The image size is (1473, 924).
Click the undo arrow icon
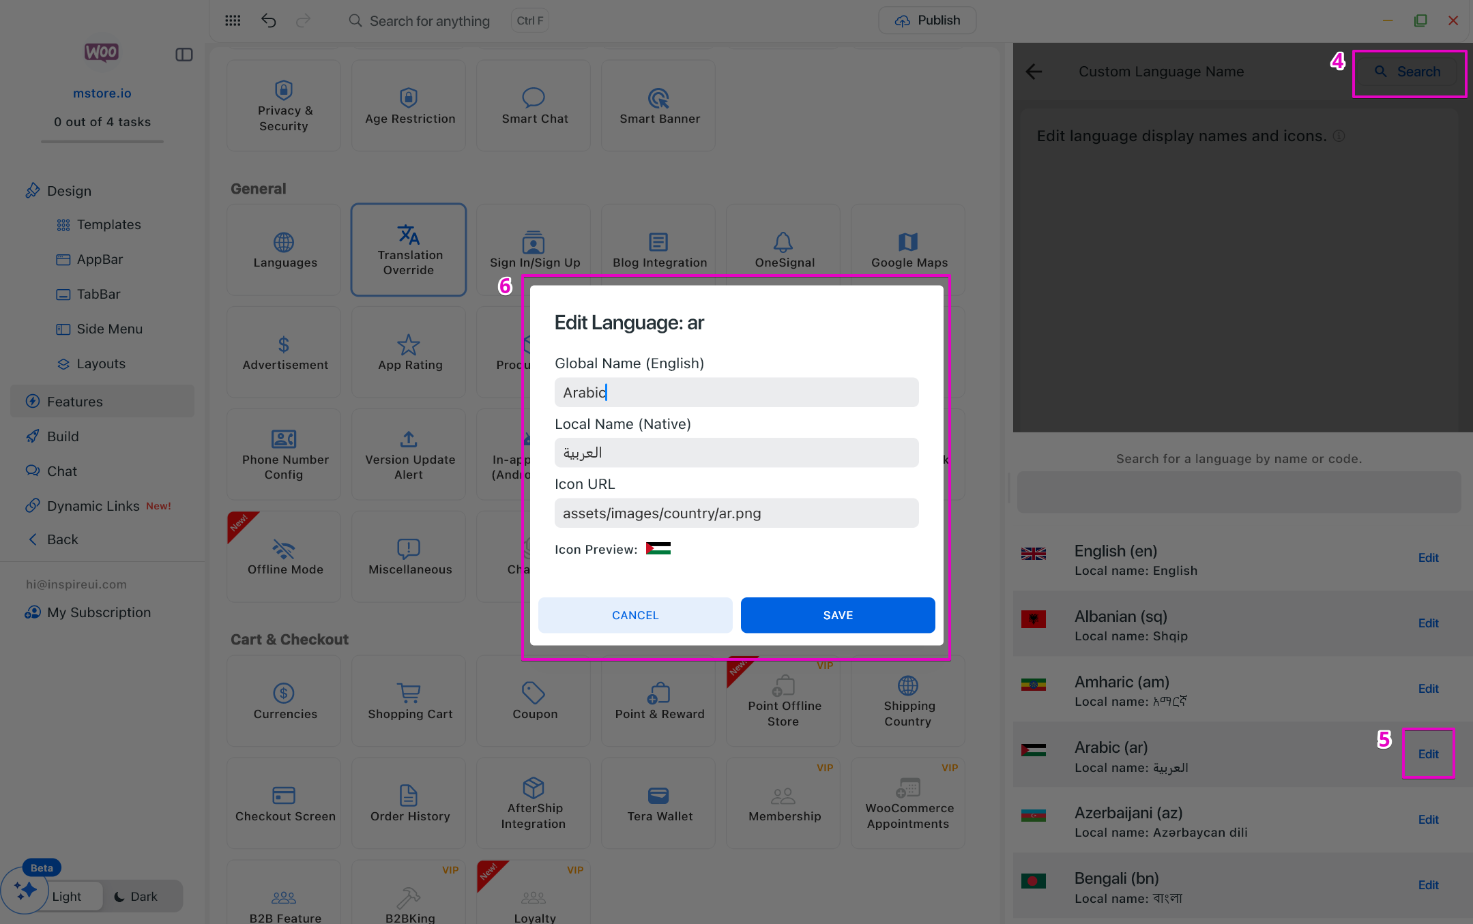tap(268, 20)
